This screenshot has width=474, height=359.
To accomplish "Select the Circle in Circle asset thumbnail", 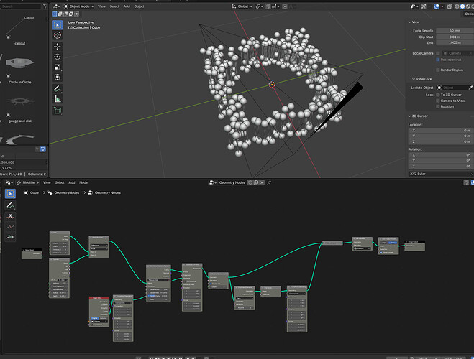I will point(20,64).
